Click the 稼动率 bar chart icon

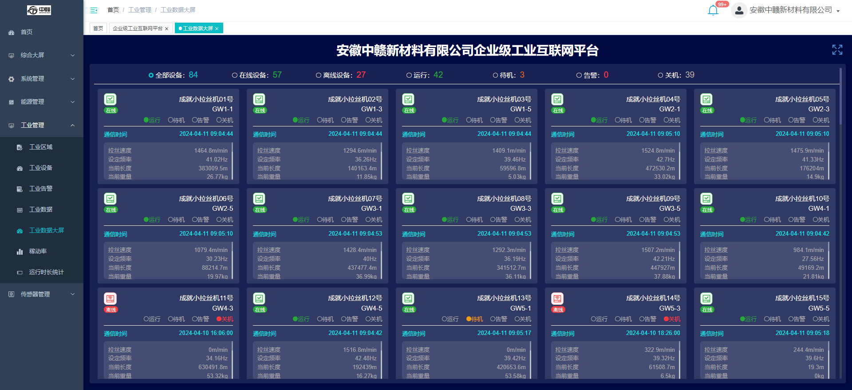pyautogui.click(x=20, y=252)
